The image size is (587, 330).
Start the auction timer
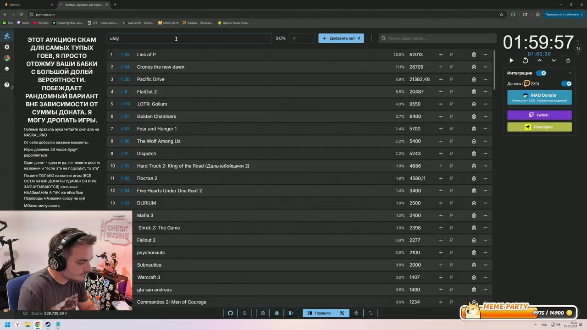tap(511, 60)
